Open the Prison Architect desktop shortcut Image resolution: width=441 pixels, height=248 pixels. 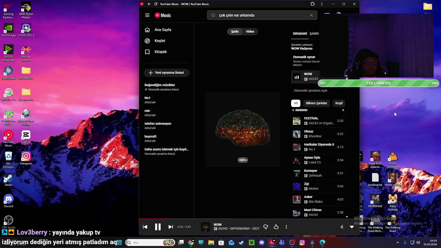(393, 160)
